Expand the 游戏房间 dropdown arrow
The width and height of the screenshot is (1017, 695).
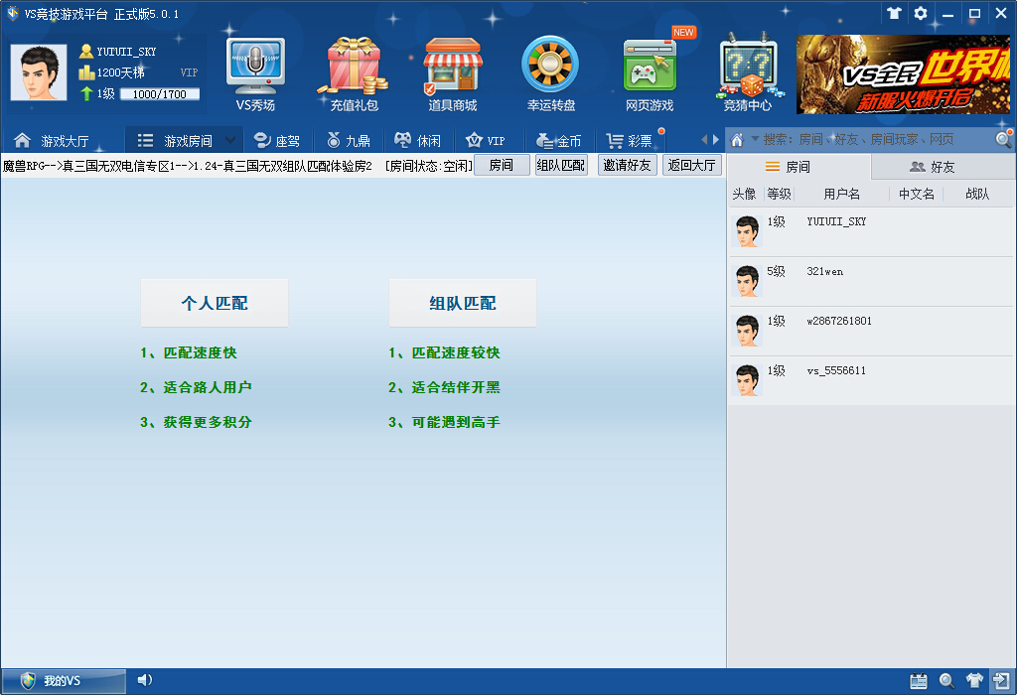tap(229, 140)
